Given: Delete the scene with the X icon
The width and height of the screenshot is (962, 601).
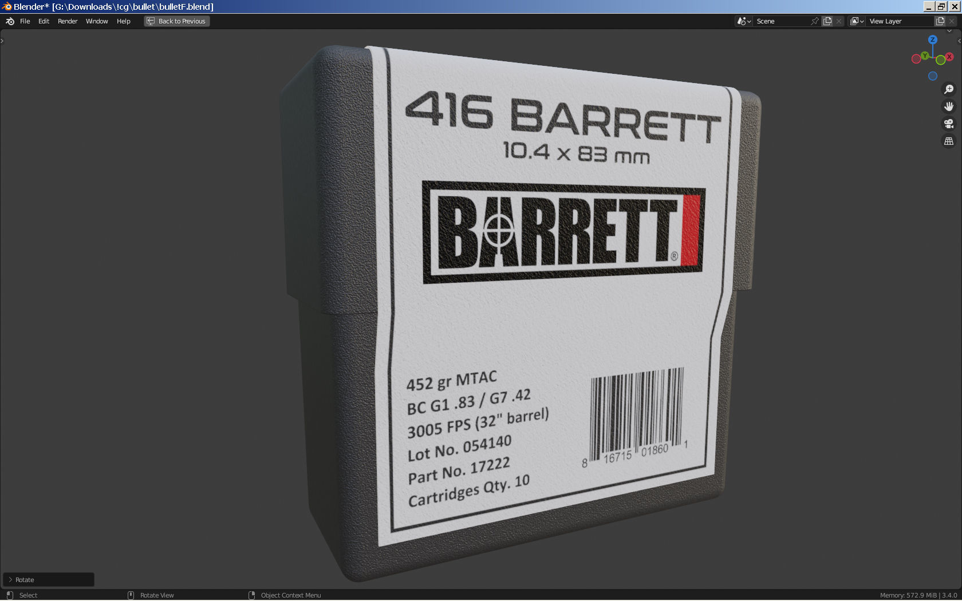Looking at the screenshot, I should [839, 21].
